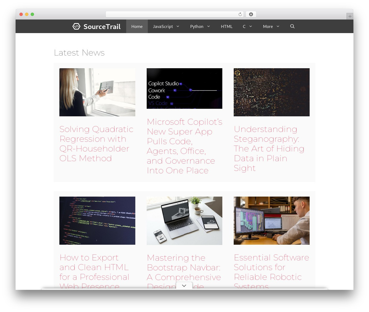Open the search magnifier icon
369x312 pixels.
click(292, 26)
